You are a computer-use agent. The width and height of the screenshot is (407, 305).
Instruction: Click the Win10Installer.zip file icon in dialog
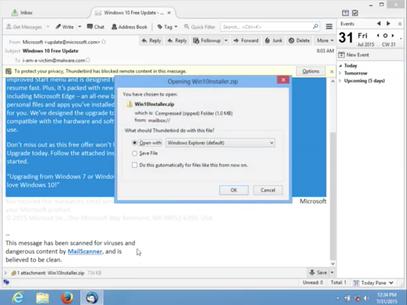pos(129,104)
